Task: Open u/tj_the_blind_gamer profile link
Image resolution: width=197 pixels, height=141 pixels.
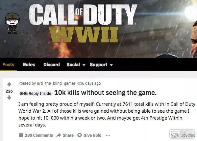Action: [56, 83]
